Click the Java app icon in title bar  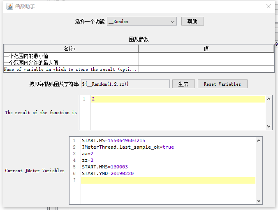coord(10,6)
